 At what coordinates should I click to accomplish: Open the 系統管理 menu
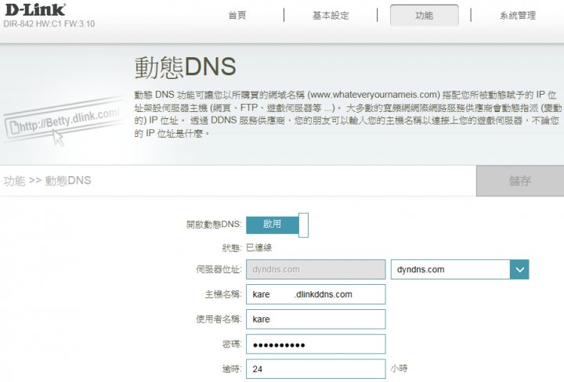coord(518,16)
